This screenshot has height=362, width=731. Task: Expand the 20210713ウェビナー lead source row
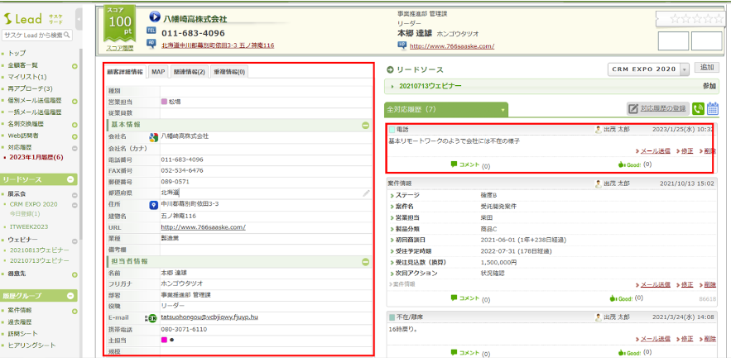(x=393, y=86)
